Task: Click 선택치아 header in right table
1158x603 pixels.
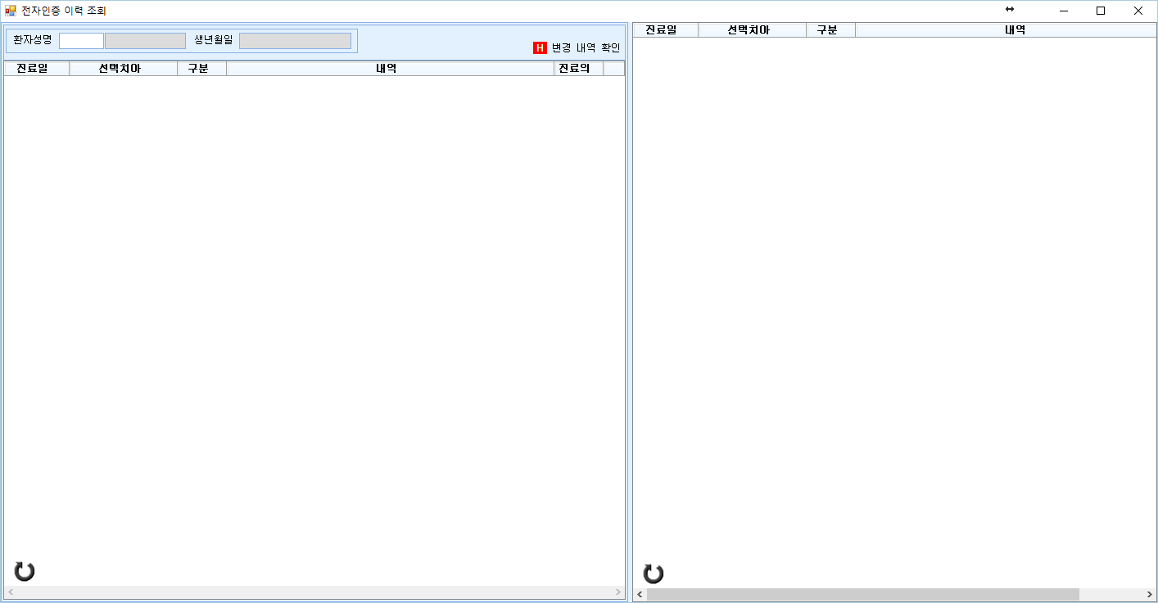Action: point(753,30)
